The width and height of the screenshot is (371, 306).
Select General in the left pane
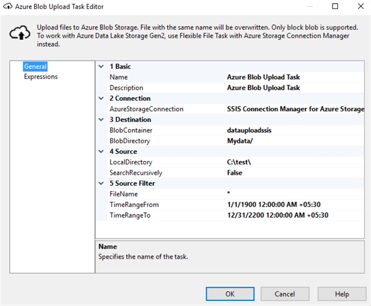point(35,67)
